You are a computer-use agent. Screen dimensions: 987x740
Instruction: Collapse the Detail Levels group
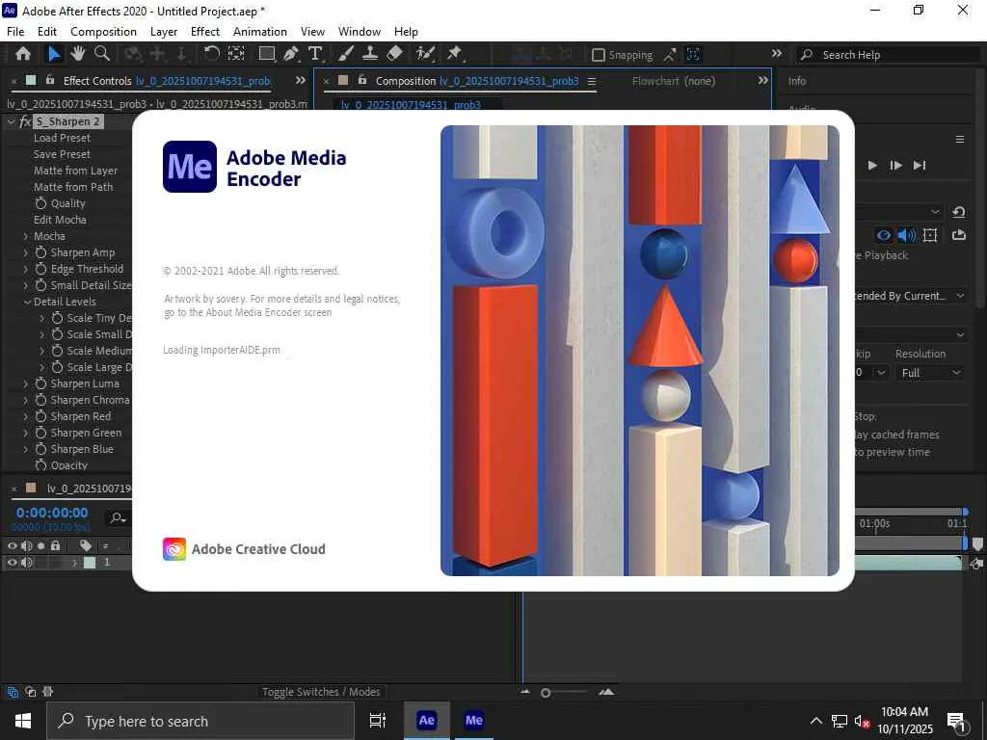coord(27,302)
